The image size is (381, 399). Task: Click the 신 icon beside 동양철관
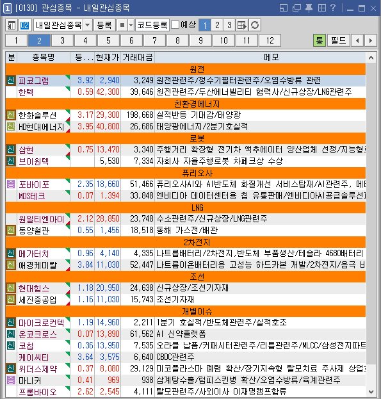[x=11, y=230]
